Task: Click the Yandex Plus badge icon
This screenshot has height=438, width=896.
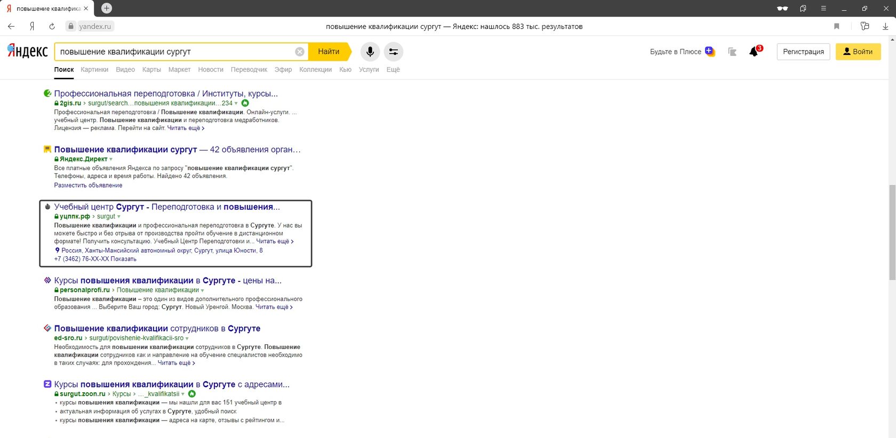Action: [x=709, y=51]
